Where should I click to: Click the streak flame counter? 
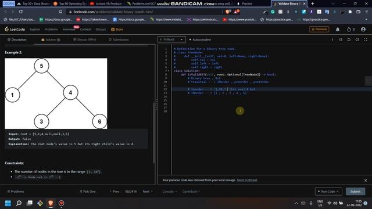tap(350, 29)
